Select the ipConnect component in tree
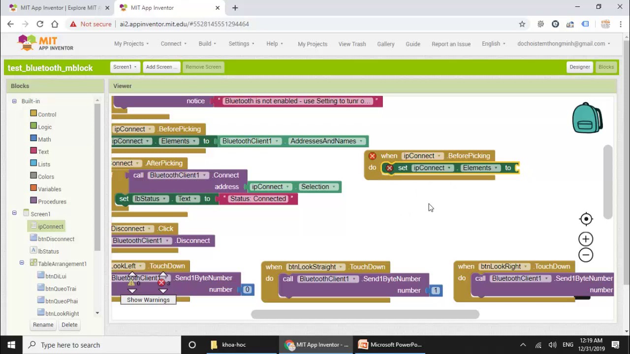Screen dimensions: 630x354 (51, 227)
